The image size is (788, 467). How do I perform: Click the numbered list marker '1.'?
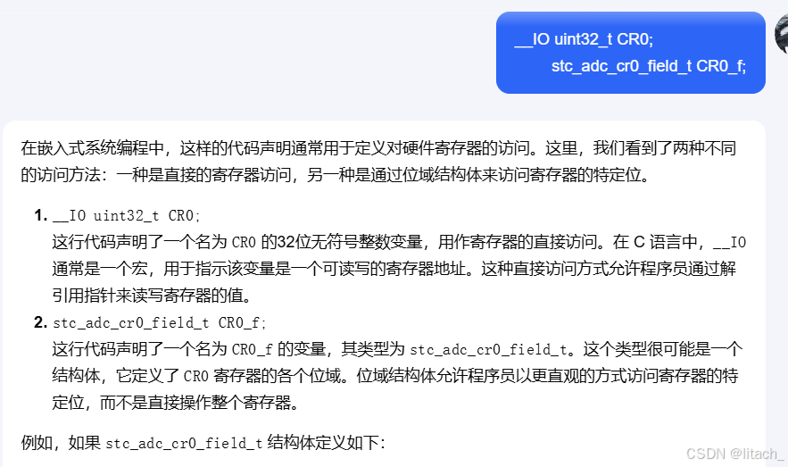[x=41, y=216]
